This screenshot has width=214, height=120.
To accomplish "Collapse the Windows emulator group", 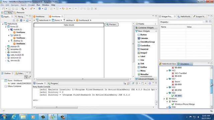I will tap(164, 99).
